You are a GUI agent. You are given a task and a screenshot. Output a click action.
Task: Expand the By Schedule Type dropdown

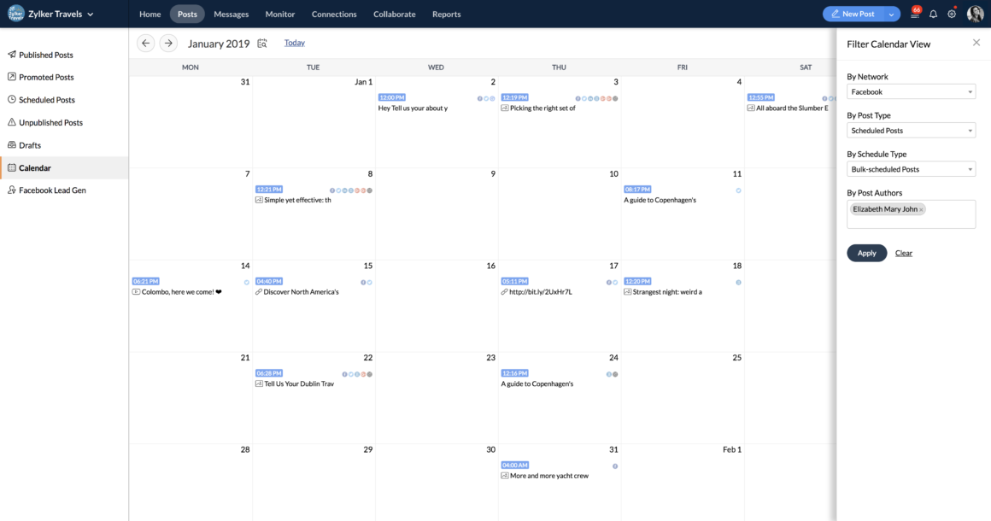(911, 169)
